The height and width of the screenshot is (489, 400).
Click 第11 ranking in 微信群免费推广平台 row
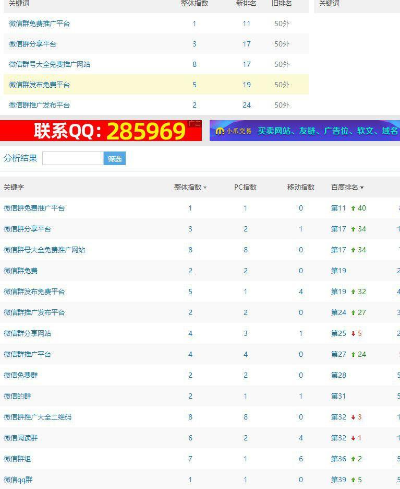pos(338,208)
